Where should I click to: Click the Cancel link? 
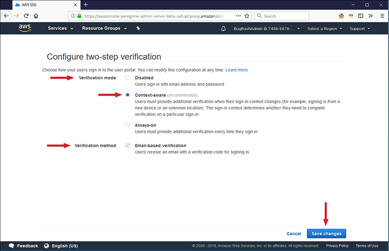click(x=294, y=233)
